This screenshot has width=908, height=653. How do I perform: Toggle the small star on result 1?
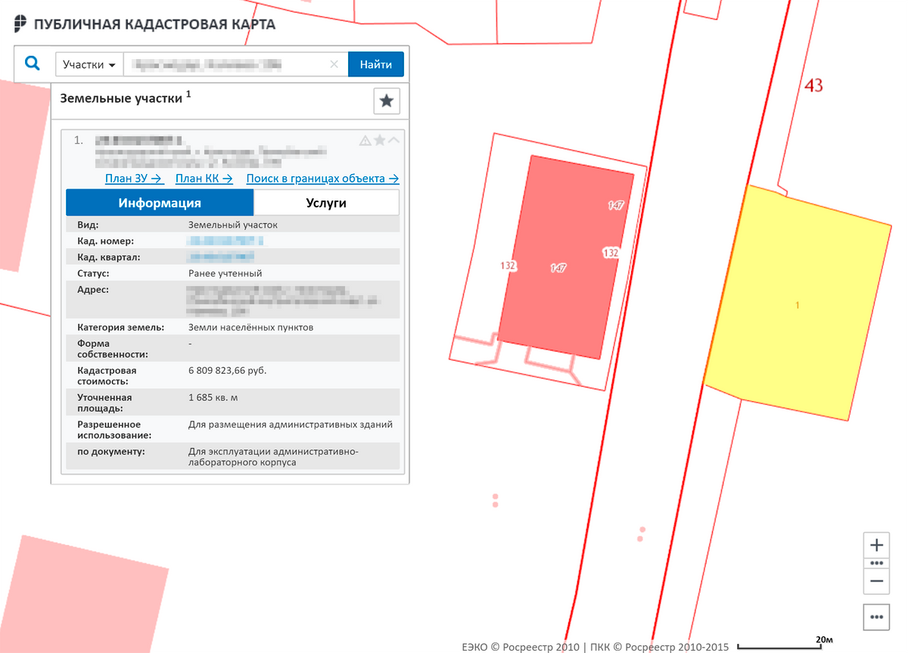(380, 140)
